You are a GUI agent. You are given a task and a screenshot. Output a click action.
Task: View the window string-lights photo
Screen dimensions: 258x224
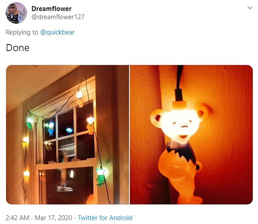click(x=68, y=135)
